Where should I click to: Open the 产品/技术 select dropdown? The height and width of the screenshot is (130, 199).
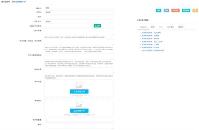79,21
